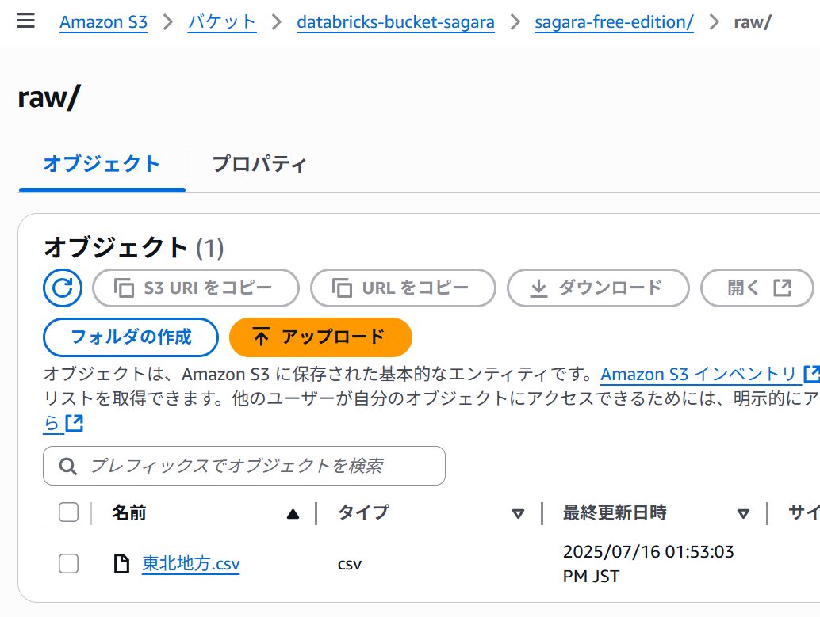Click the external link icon after ら
Screen dimensions: 820x617
[x=75, y=423]
